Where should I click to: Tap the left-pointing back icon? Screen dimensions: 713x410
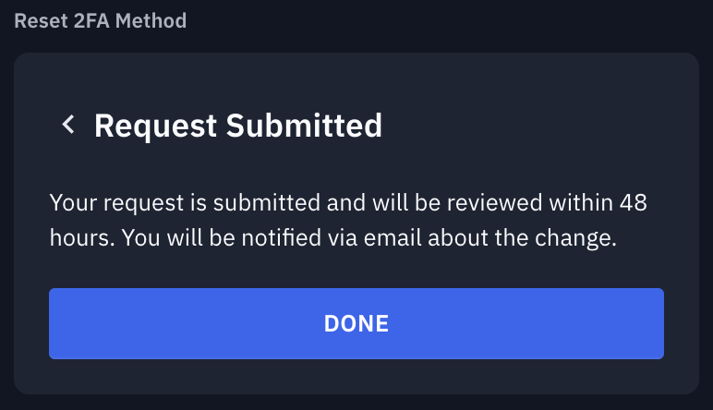tap(67, 125)
